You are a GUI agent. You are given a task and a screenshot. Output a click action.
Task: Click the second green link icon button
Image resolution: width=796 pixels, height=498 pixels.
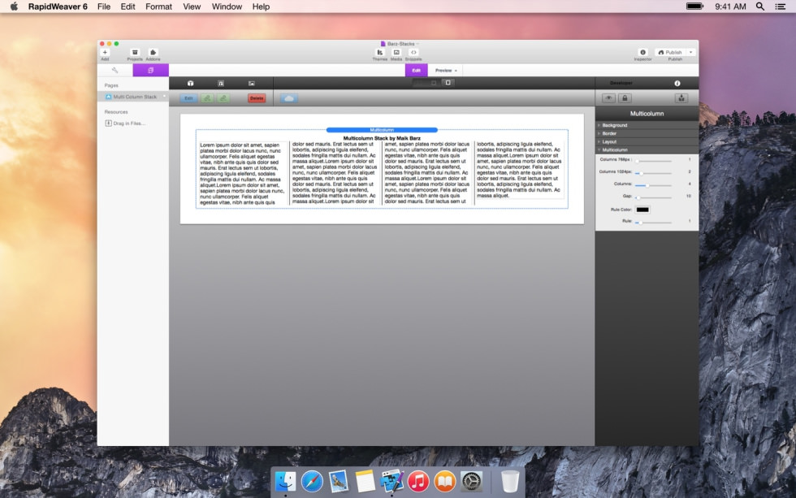coord(223,98)
